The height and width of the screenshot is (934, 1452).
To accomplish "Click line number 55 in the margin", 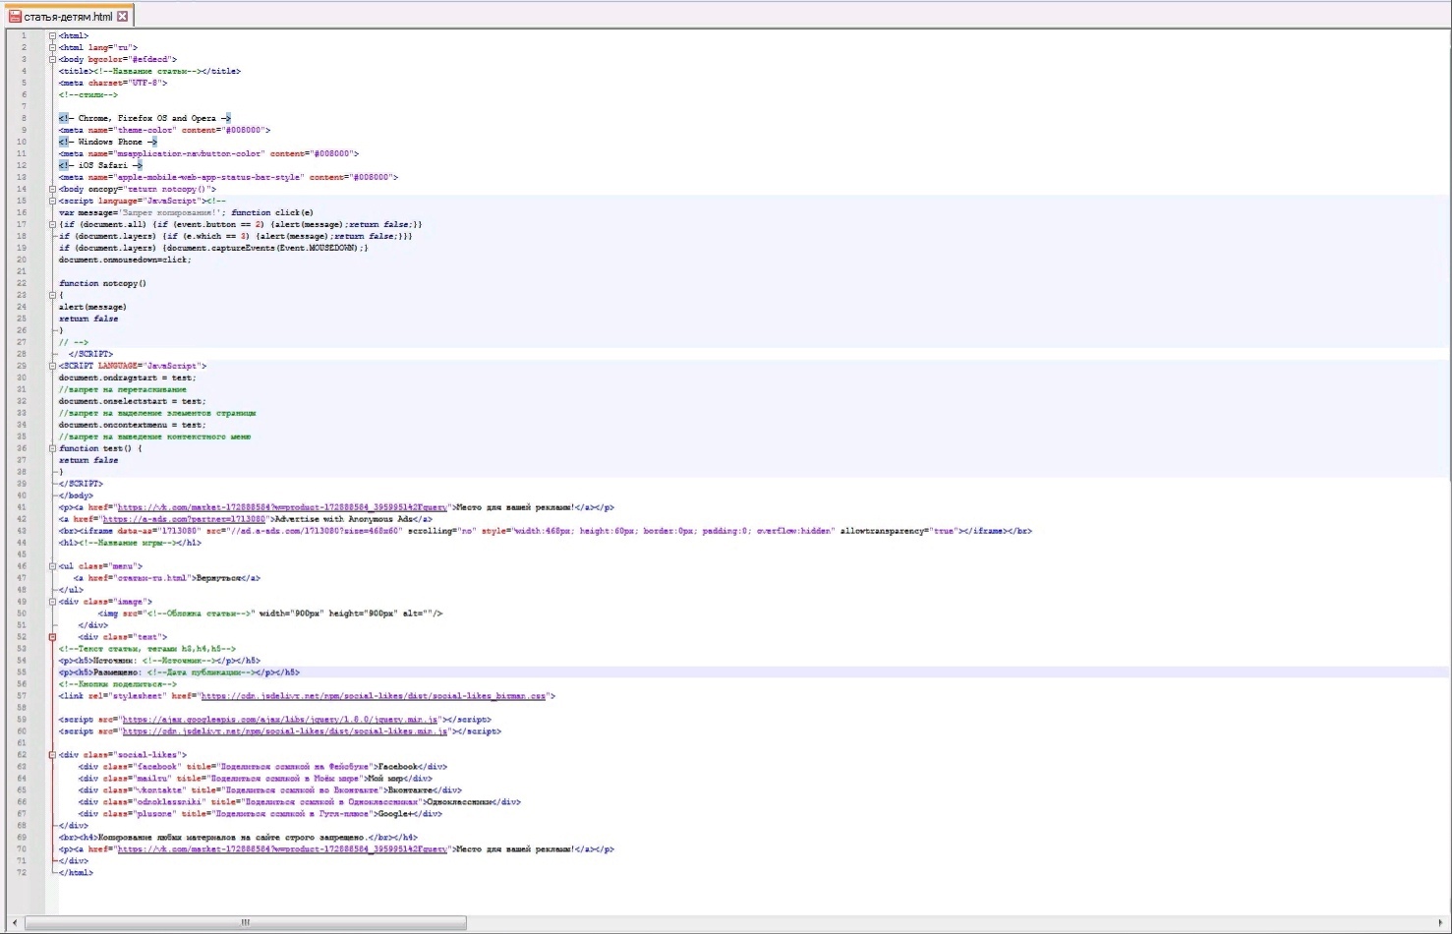I will click(22, 672).
